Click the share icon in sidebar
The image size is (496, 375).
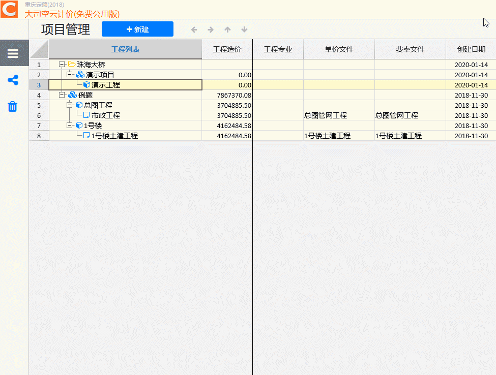tap(13, 80)
